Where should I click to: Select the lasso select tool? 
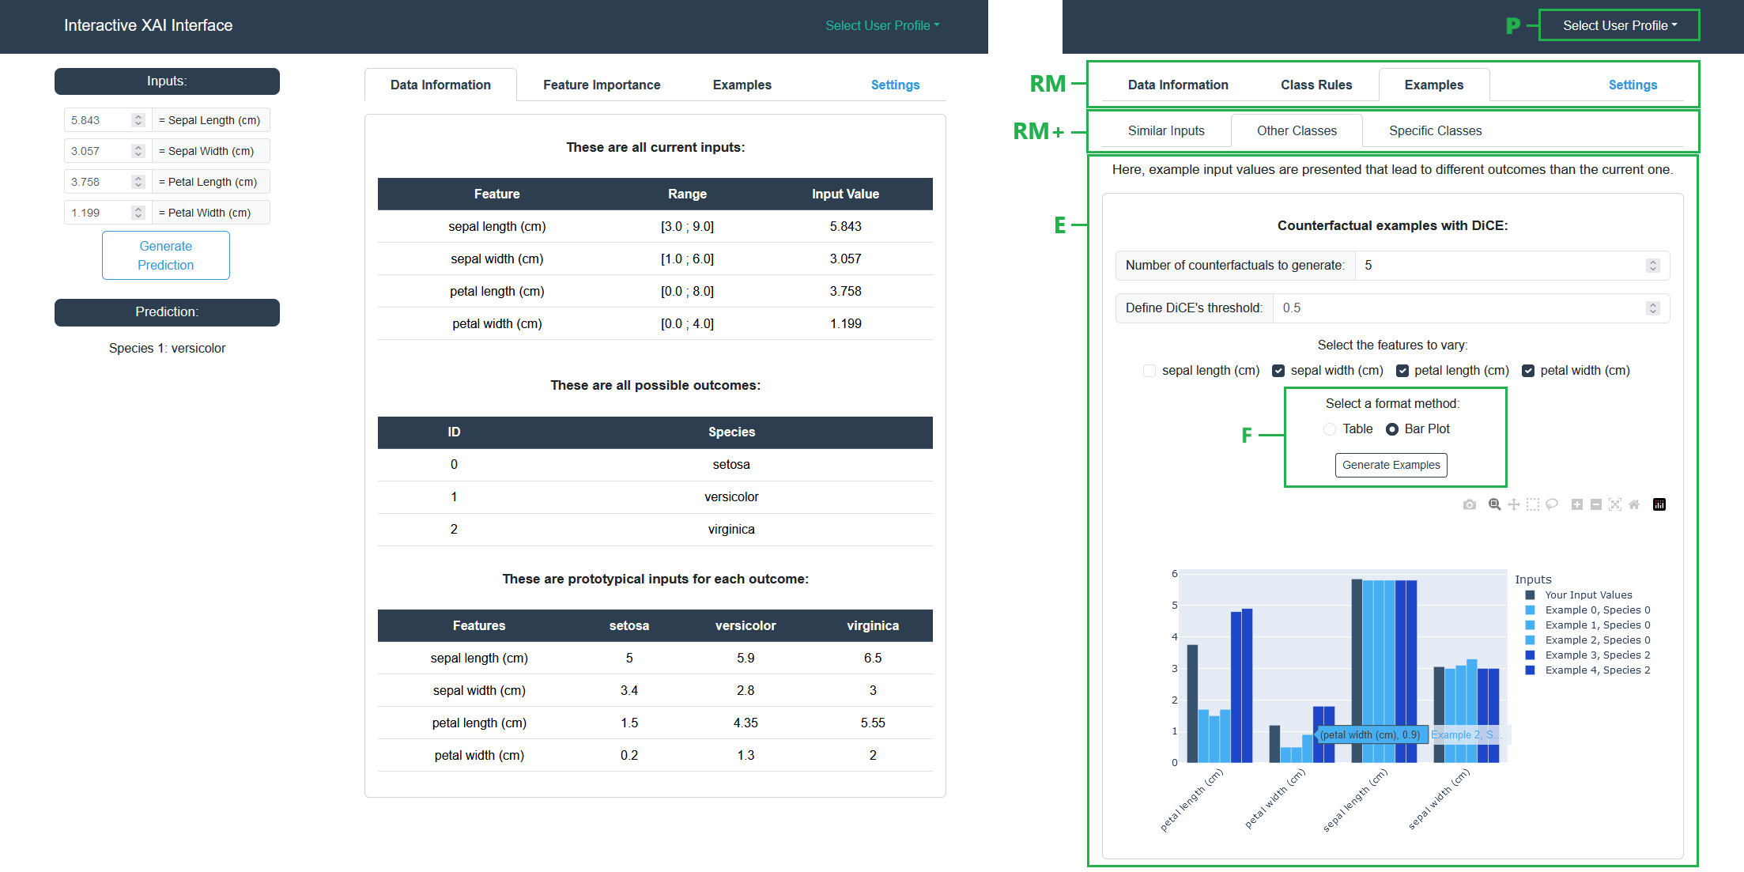coord(1552,504)
